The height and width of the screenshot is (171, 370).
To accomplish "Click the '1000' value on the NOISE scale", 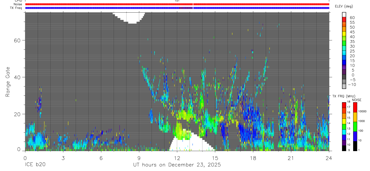I will [x=362, y=121].
